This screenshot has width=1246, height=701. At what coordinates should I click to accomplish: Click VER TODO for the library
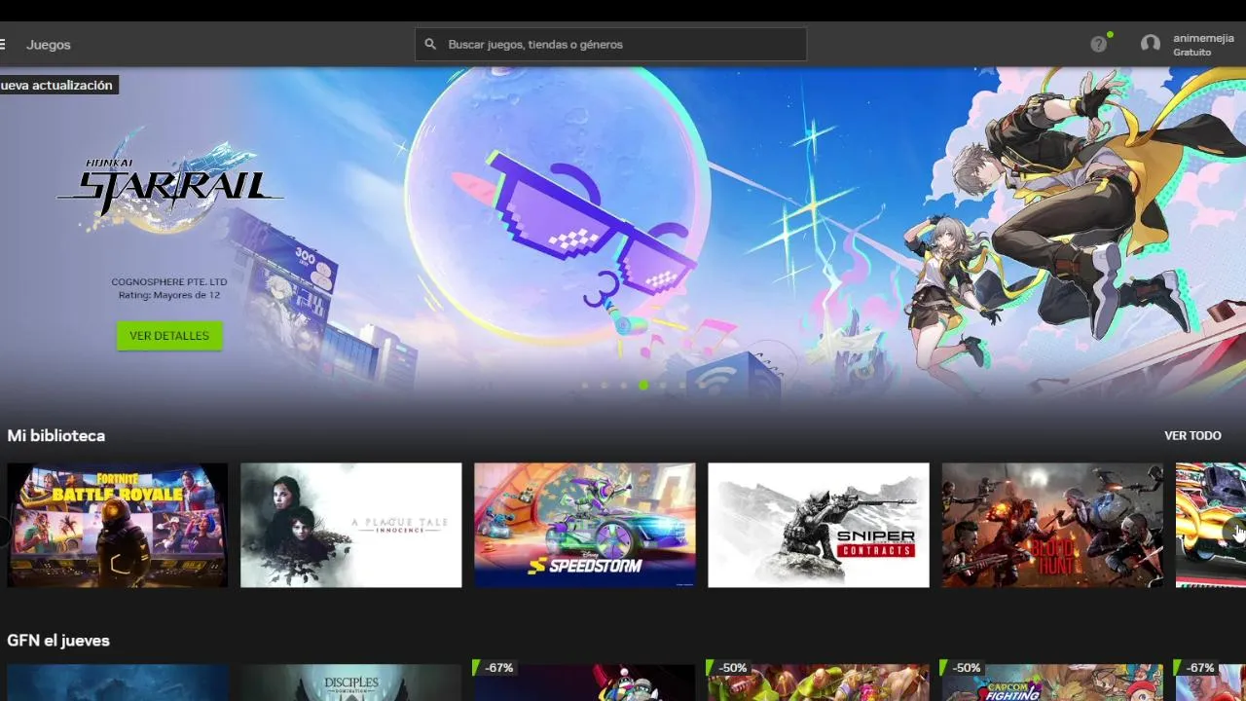[x=1192, y=435]
